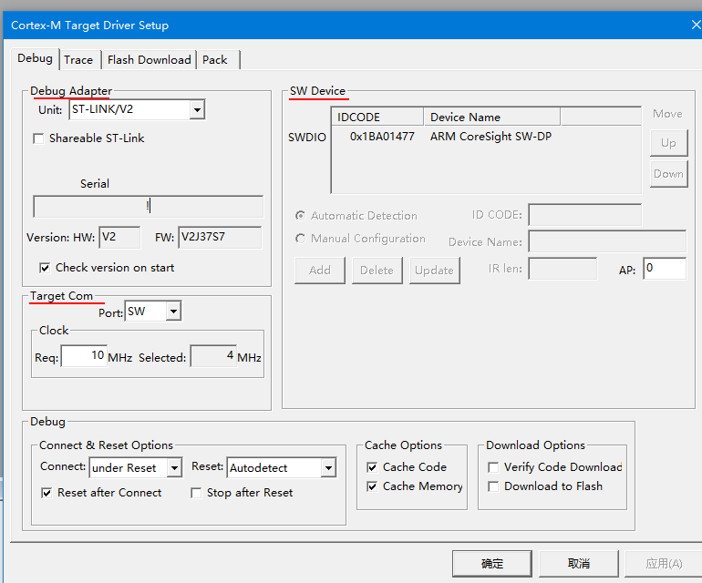Click the Add button

320,271
